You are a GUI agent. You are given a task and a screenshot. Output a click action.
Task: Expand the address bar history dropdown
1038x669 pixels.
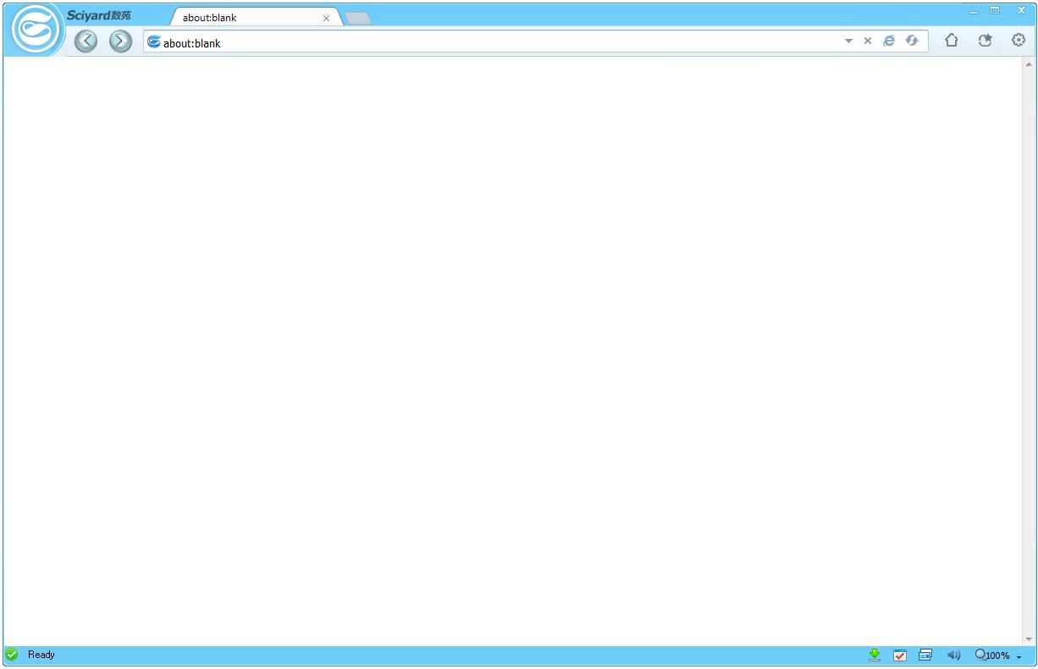pos(848,41)
